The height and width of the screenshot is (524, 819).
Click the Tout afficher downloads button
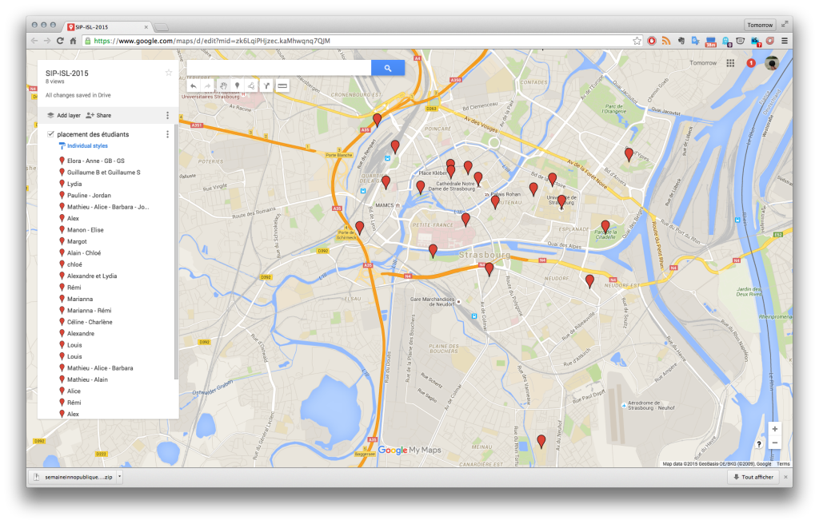tap(752, 477)
